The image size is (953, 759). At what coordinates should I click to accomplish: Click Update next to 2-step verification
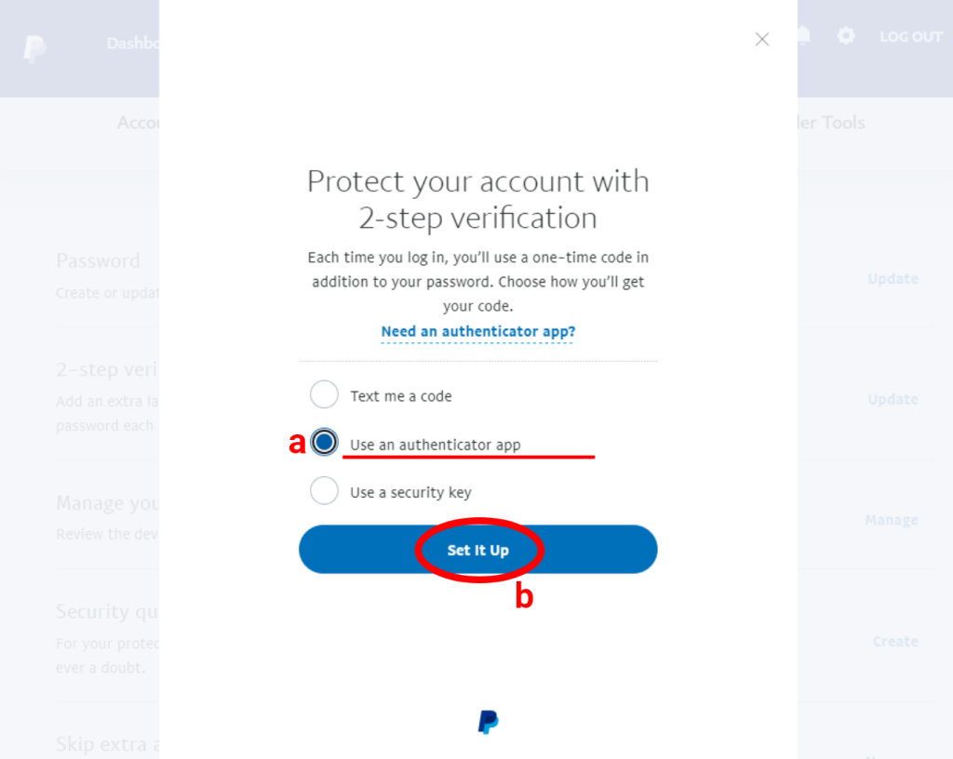click(892, 399)
